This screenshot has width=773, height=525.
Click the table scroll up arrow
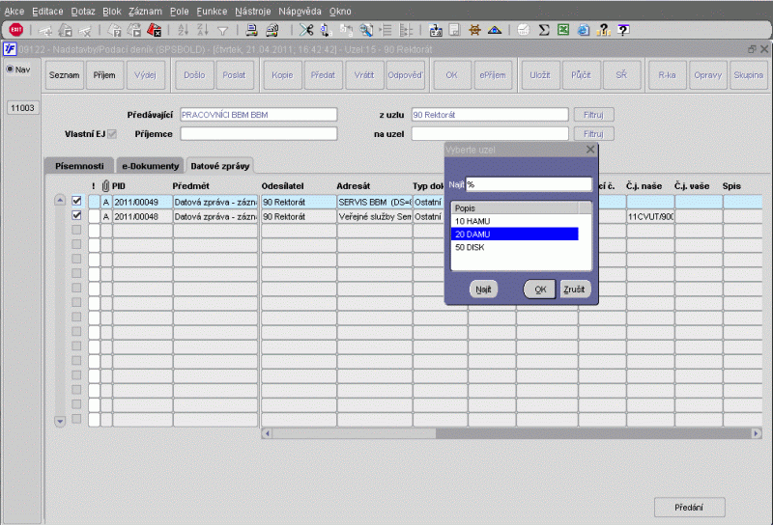point(60,200)
